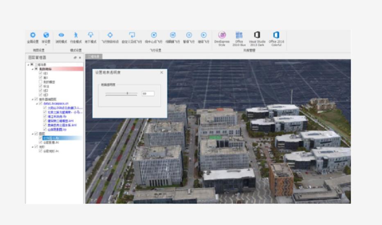Screen dimensions: 382x225
Task: Activate the walking mode icon
Action: [75, 35]
